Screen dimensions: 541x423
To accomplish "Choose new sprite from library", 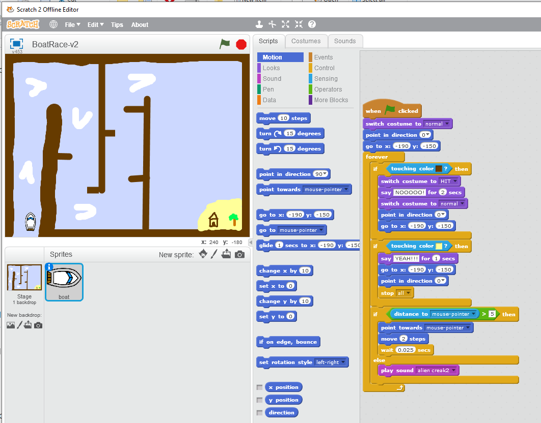I will [203, 254].
